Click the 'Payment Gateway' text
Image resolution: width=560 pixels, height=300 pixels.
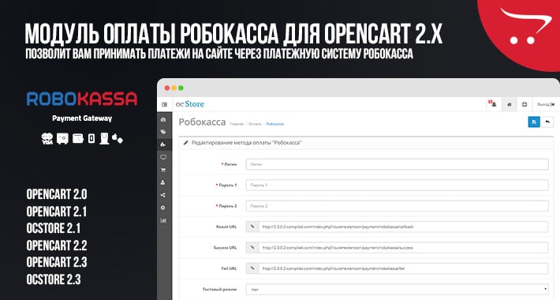click(82, 118)
